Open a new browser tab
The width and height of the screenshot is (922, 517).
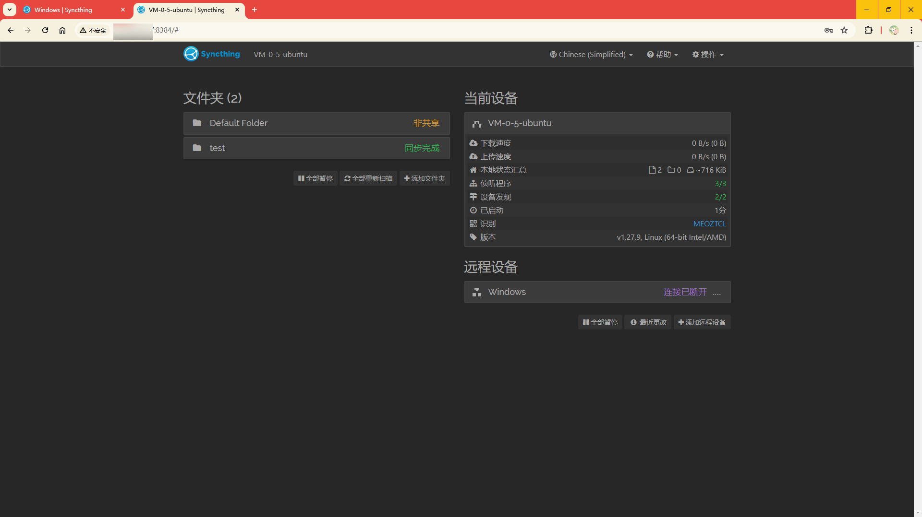(255, 10)
